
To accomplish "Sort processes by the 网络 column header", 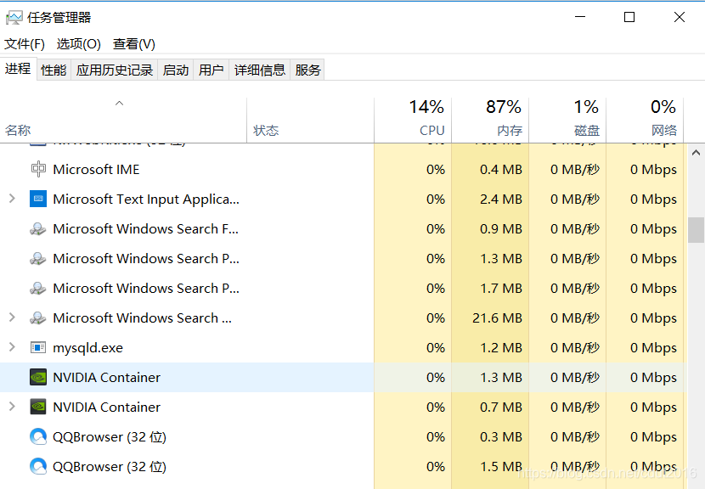I will click(645, 121).
